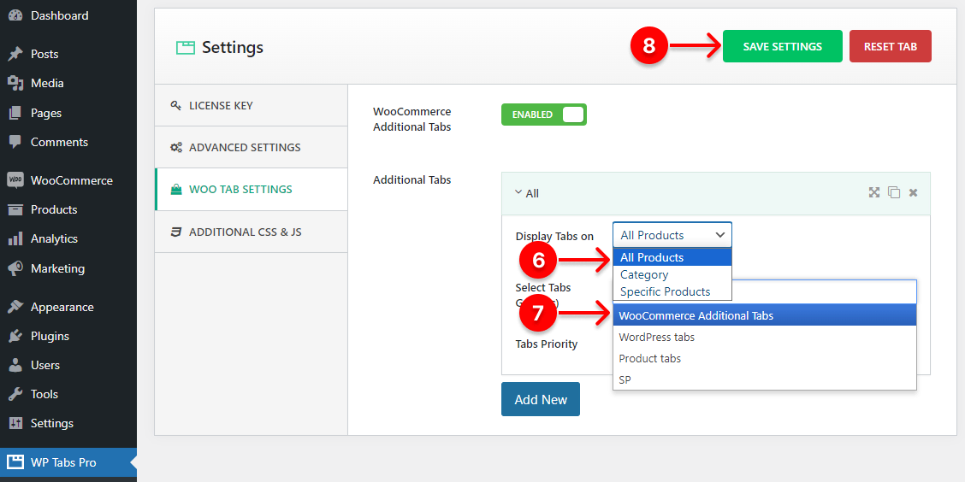
Task: Click the Posts pushpin icon
Action: click(x=15, y=54)
